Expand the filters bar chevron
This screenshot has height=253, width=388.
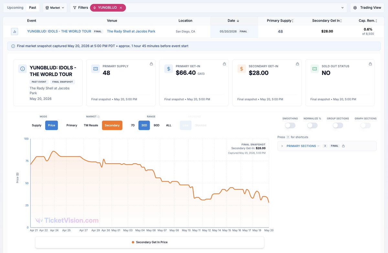[x=342, y=8]
